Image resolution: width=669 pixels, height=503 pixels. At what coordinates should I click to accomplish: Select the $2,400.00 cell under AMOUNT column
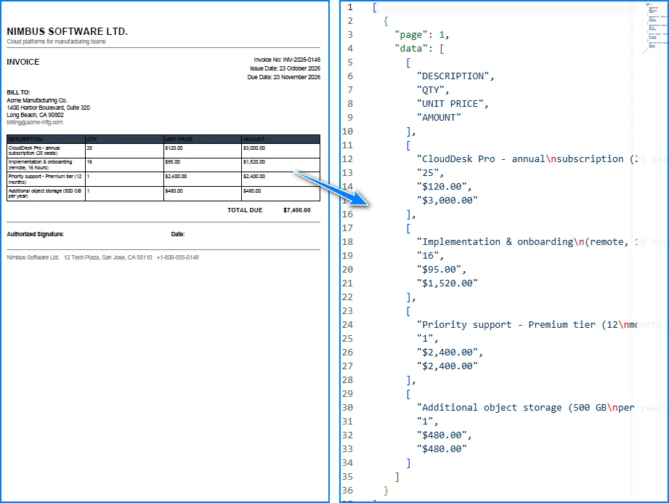click(280, 180)
